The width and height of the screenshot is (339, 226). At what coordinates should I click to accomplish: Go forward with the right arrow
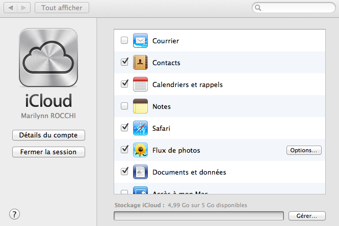[x=23, y=8]
